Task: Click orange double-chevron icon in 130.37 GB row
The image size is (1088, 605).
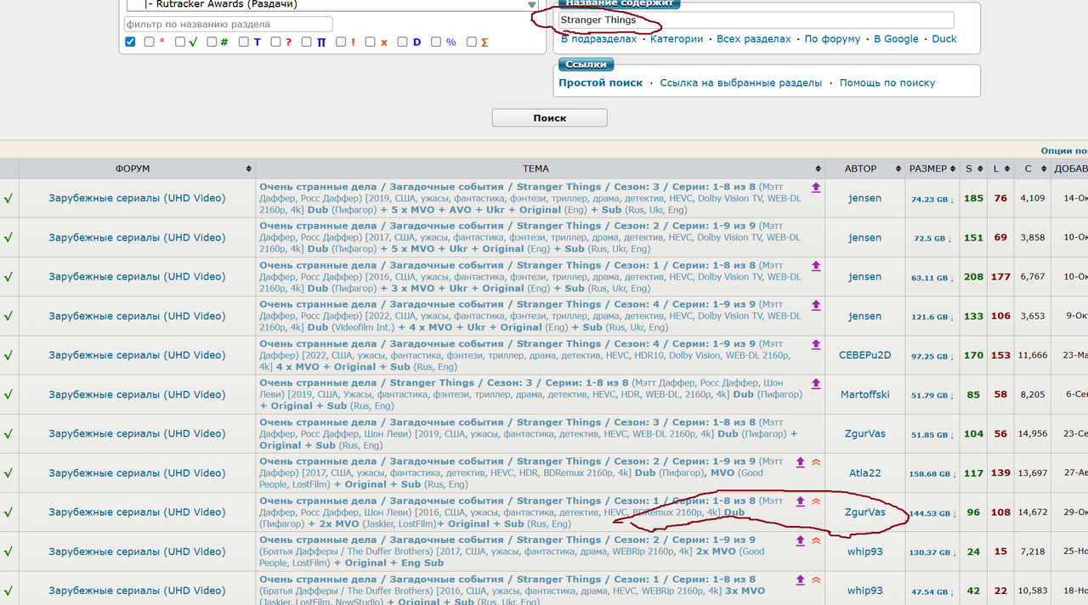Action: pyautogui.click(x=816, y=540)
